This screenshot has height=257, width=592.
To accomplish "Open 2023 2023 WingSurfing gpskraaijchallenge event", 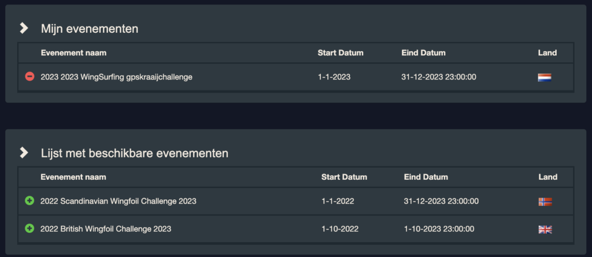I will coord(117,77).
